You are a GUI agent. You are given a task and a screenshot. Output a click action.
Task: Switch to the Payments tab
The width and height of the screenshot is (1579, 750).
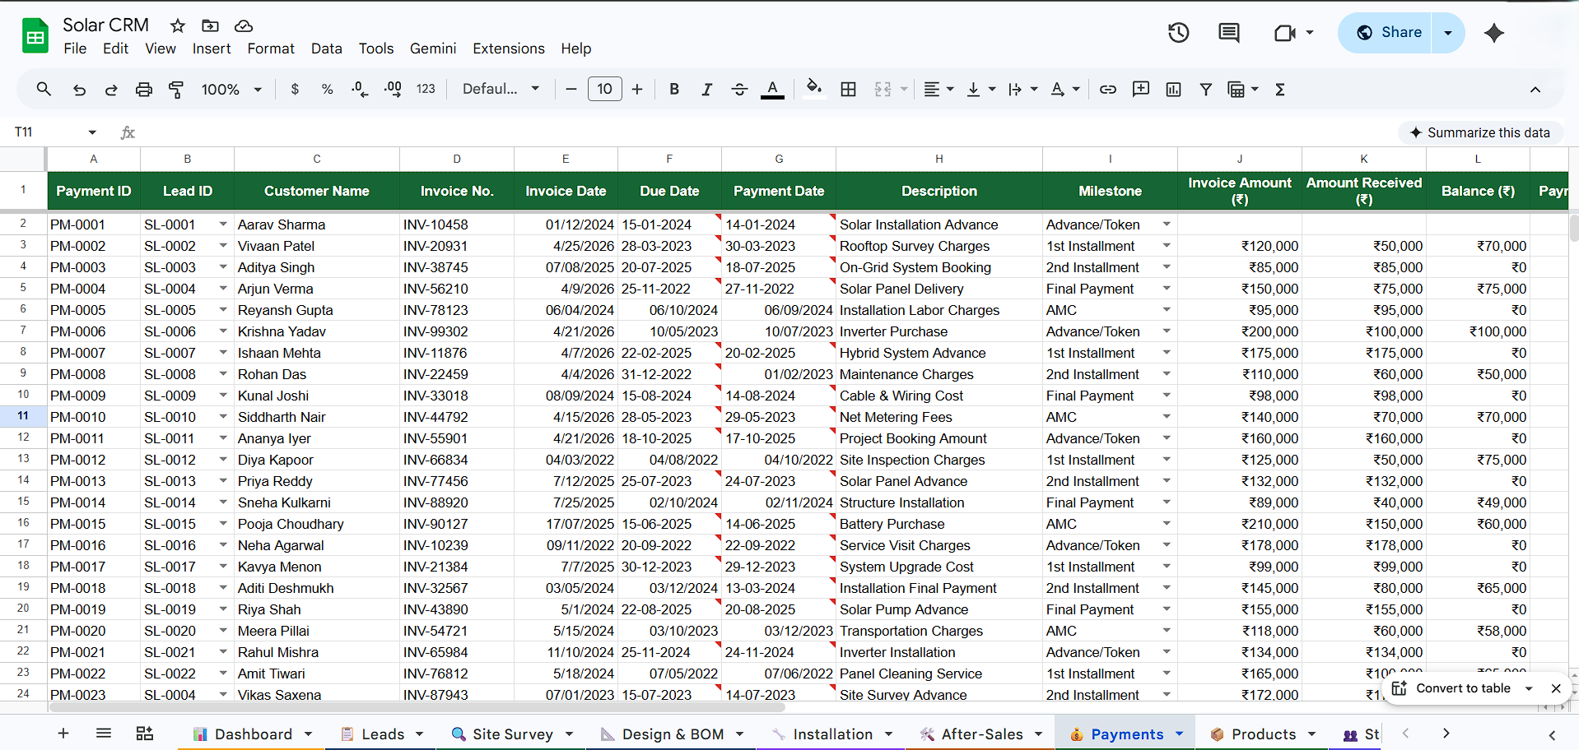(1125, 734)
